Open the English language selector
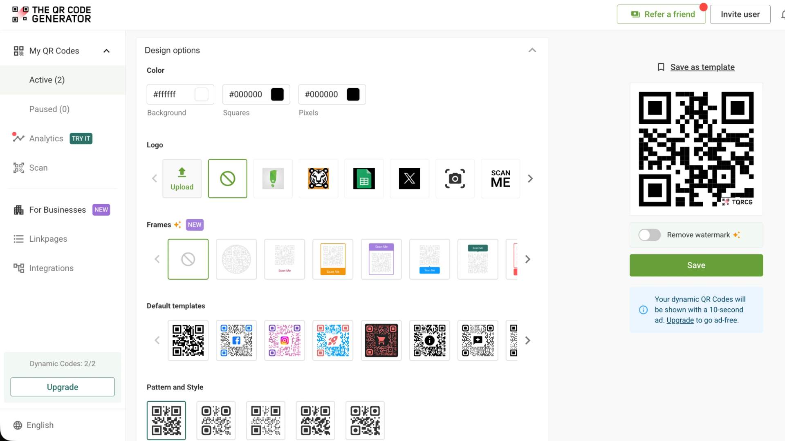The height and width of the screenshot is (441, 785). pyautogui.click(x=34, y=425)
